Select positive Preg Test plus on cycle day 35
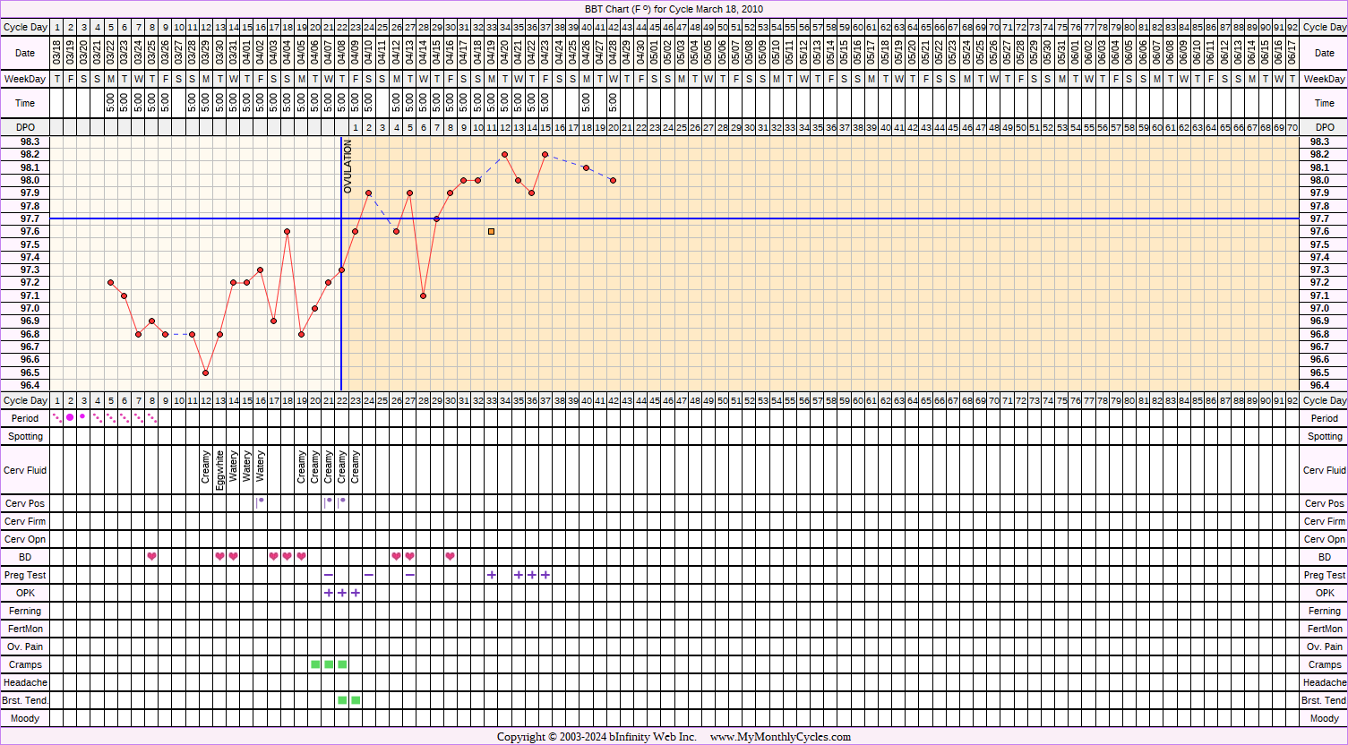1348x745 pixels. point(519,575)
